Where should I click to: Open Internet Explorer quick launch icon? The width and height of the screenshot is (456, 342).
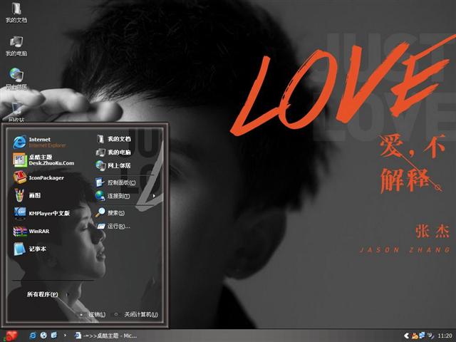tap(33, 336)
